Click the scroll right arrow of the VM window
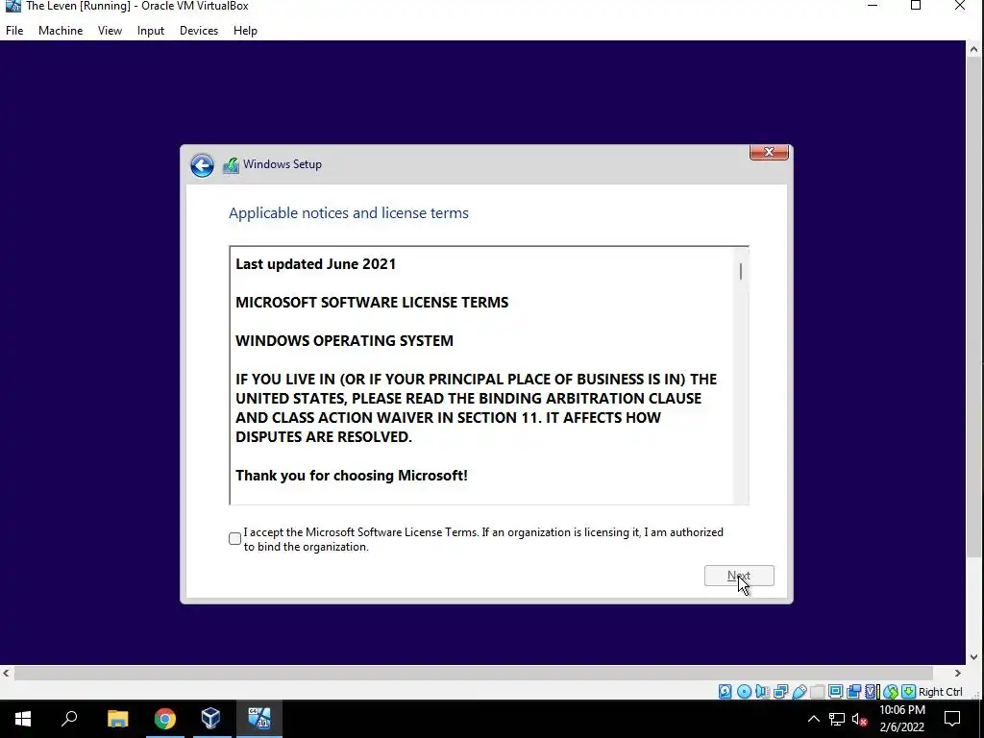This screenshot has height=738, width=984. tap(958, 674)
